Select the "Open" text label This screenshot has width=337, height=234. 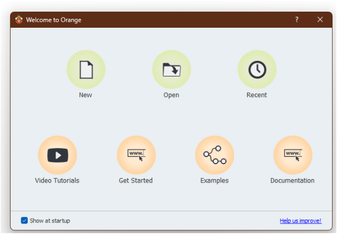click(171, 95)
